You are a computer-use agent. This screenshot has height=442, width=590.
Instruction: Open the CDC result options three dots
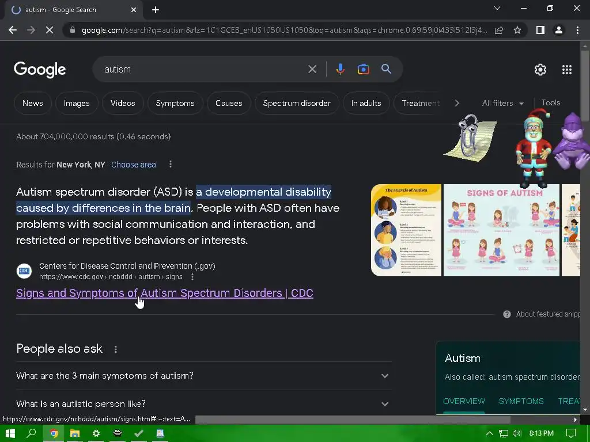click(192, 277)
